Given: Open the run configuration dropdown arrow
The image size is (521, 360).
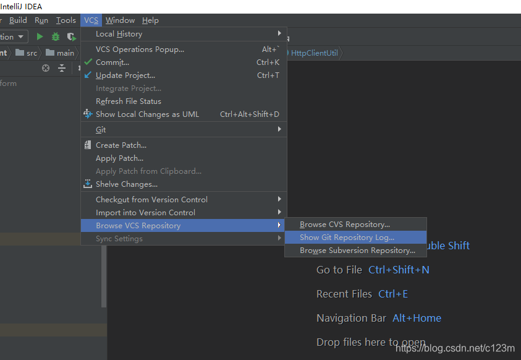Looking at the screenshot, I should point(20,36).
